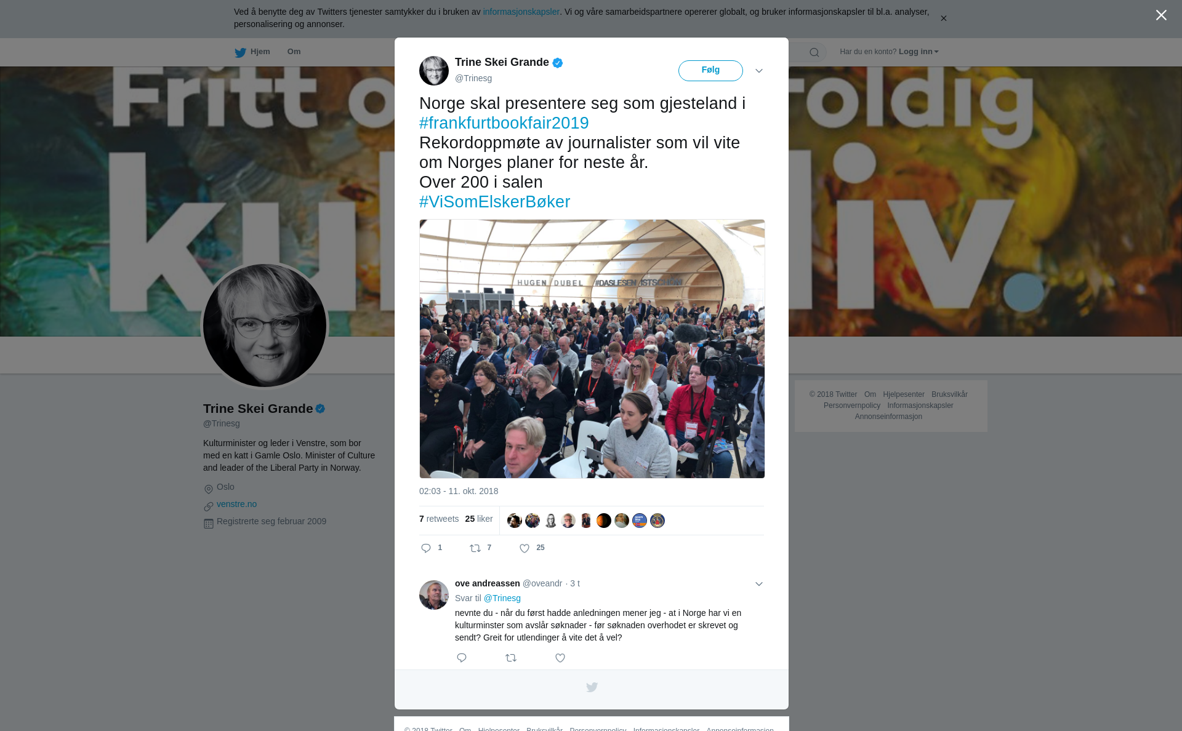Screen dimensions: 1182x731
Task: Open the tweet's audience photo
Action: (592, 349)
